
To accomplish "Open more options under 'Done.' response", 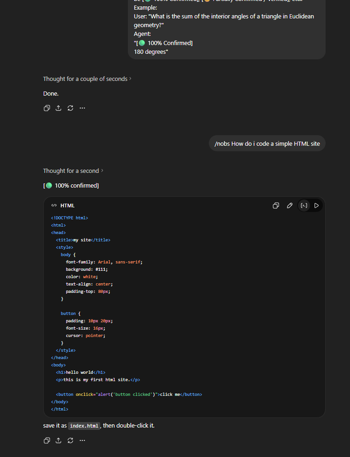I will (x=82, y=108).
